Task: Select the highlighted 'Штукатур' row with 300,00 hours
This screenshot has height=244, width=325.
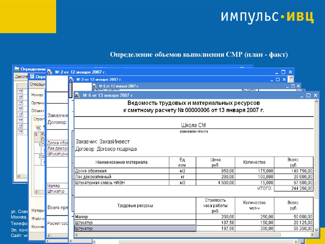Action: [135, 228]
